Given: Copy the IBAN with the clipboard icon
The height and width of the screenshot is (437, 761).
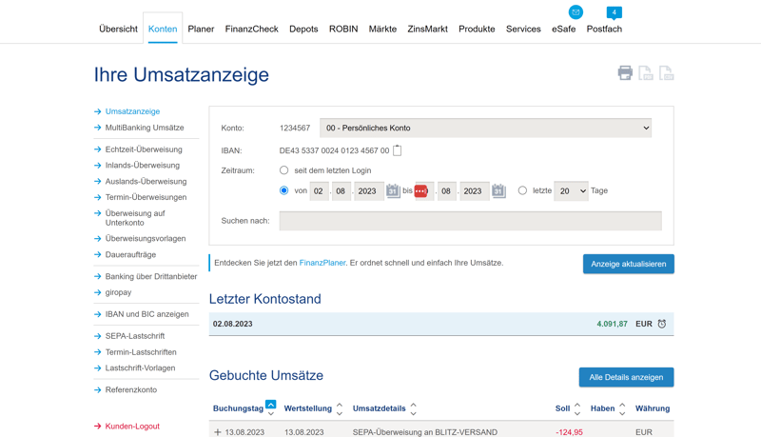Looking at the screenshot, I should point(398,150).
